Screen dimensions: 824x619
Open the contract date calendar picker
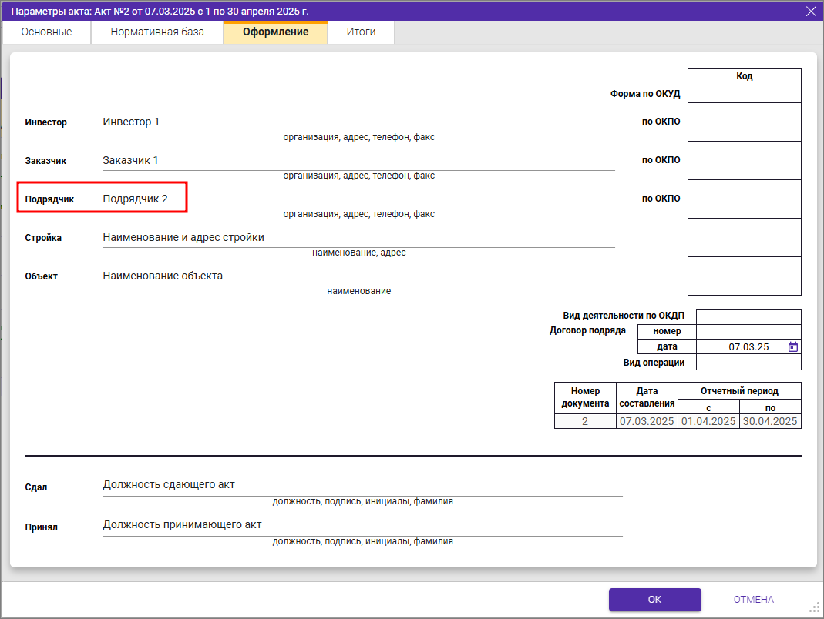click(x=792, y=347)
